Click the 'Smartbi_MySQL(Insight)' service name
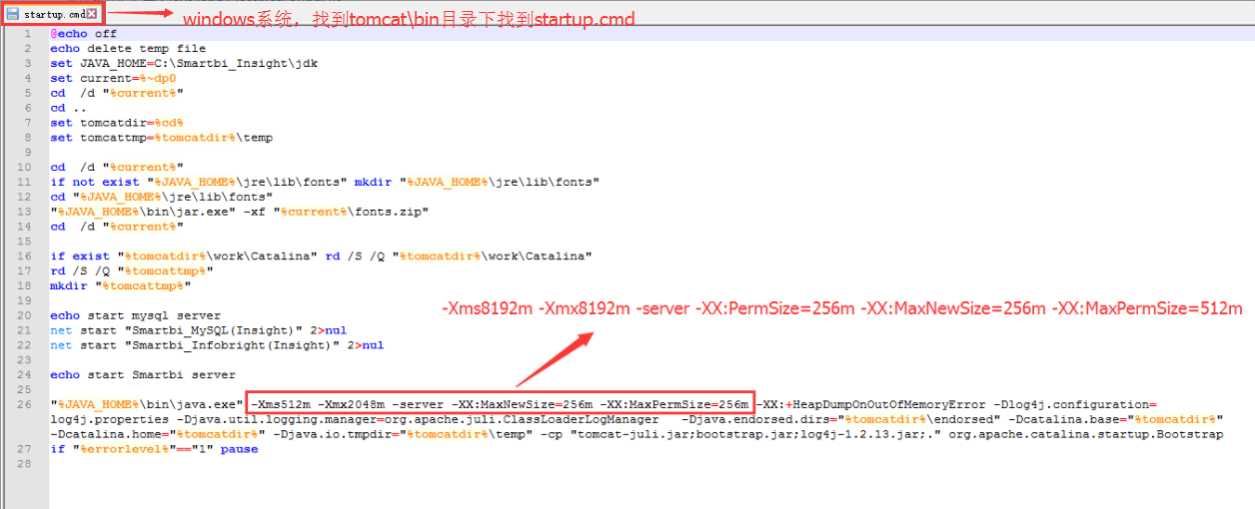Screen dimensions: 1255x509 tap(213, 330)
